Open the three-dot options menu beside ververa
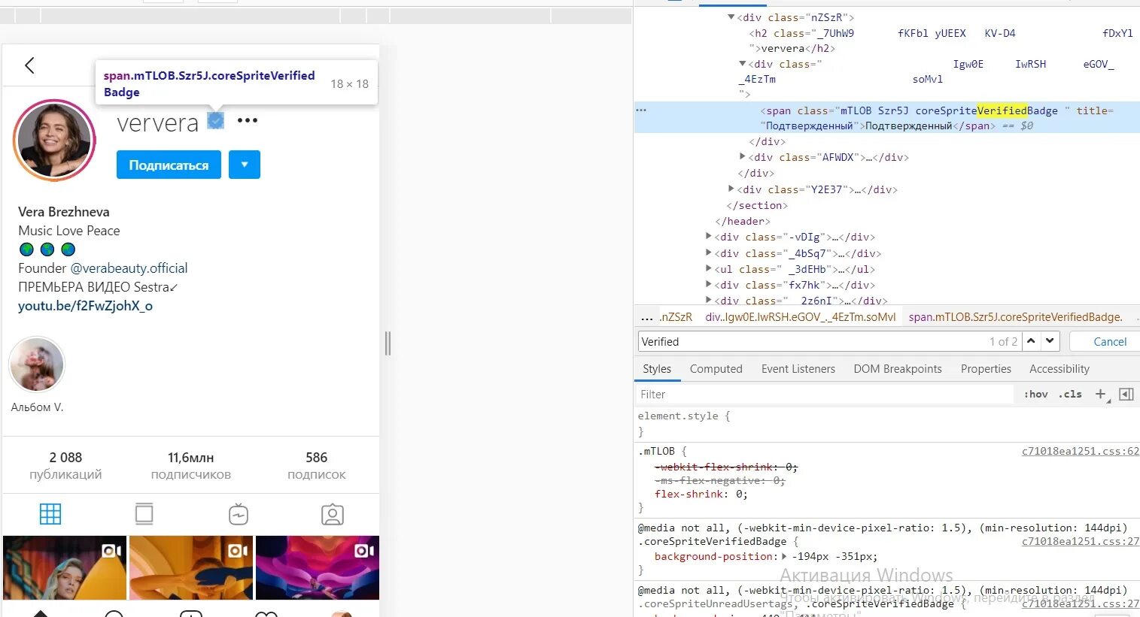Screen dimensions: 1140x617 point(248,120)
